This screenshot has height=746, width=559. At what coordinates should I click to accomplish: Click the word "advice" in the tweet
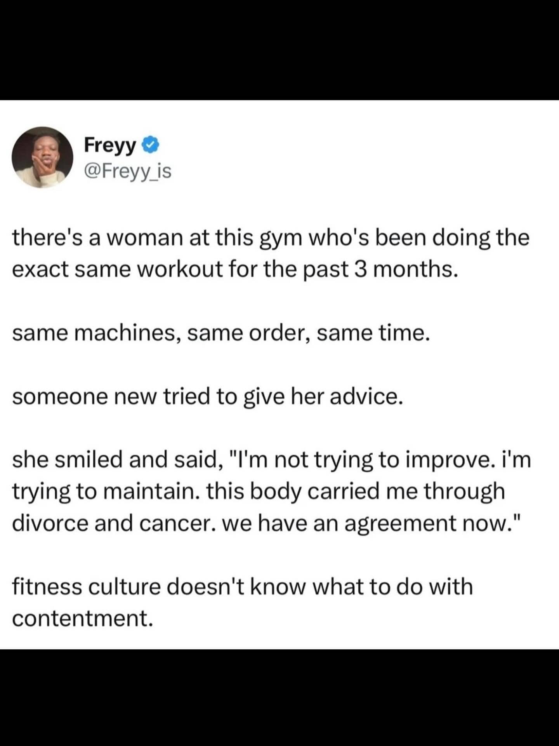pyautogui.click(x=366, y=397)
